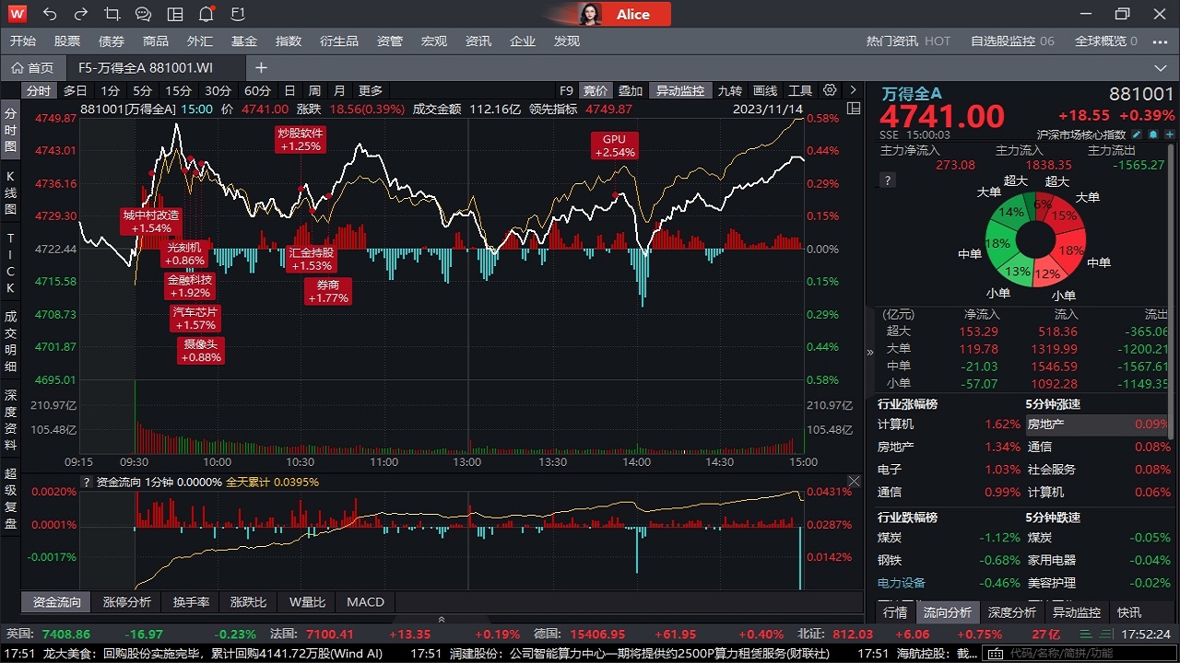Toggle the 叠加 overlay mode
Viewport: 1180px width, 663px height.
point(631,90)
